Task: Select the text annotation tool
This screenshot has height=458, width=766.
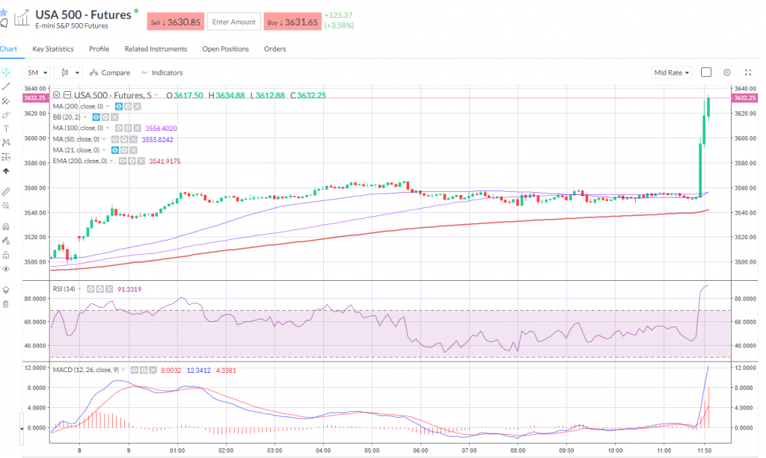Action: coord(5,129)
